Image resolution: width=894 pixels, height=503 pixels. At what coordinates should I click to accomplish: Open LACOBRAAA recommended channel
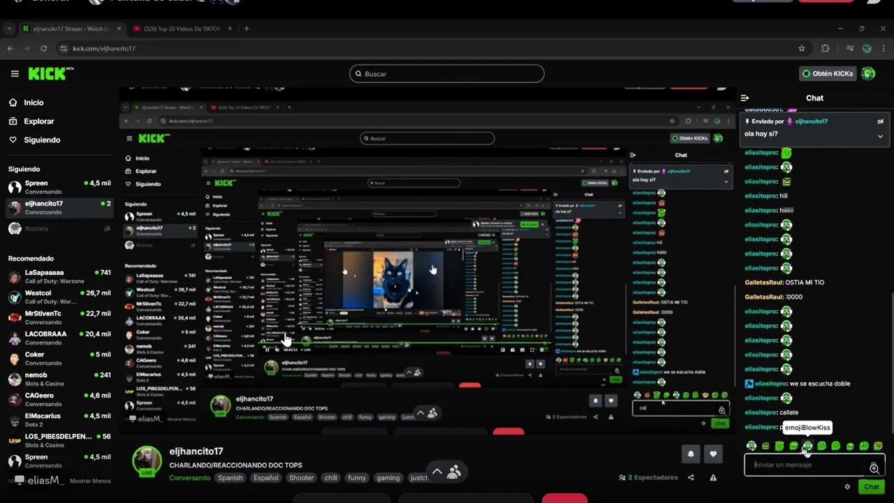[59, 338]
